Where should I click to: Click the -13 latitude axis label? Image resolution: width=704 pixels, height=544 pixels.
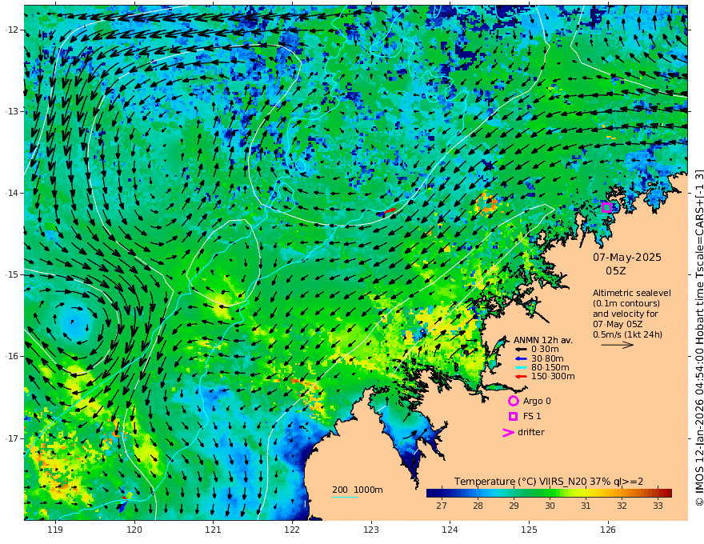12,111
